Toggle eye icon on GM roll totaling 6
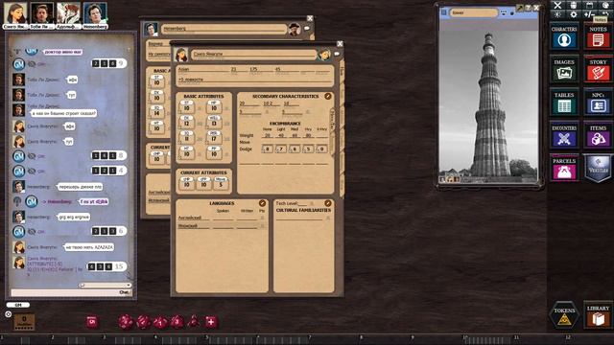614x345 pixels. point(32,232)
